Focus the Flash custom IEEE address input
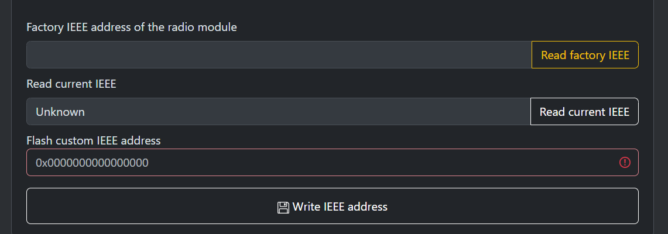 point(322,163)
